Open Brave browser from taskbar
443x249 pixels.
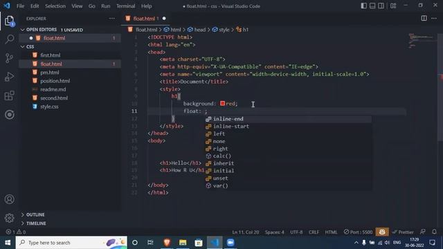[x=167, y=243]
